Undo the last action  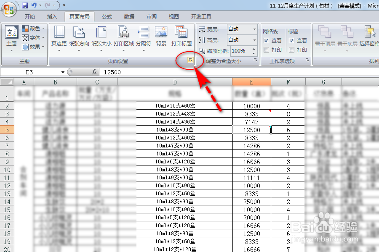click(34, 5)
